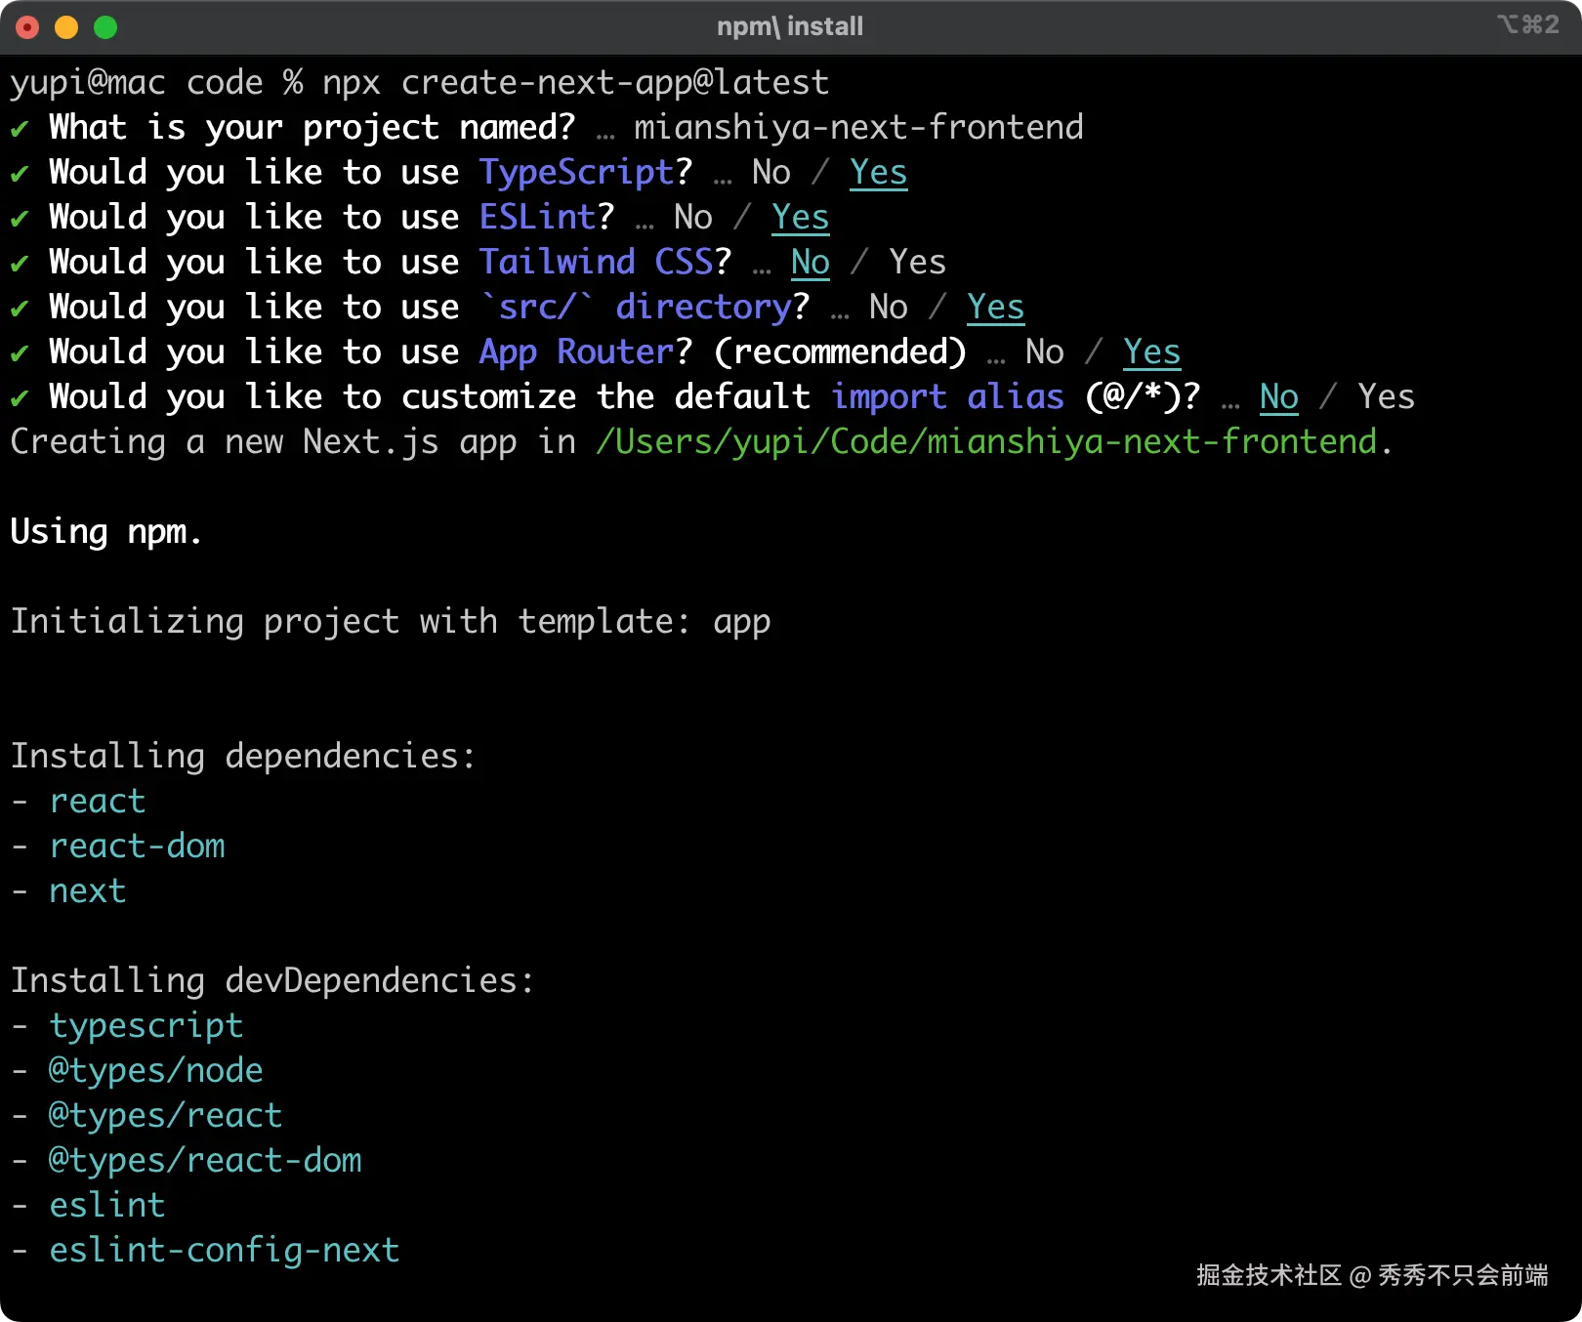This screenshot has width=1582, height=1322.
Task: Click the green checkmark beside the project name question
Action: (x=20, y=129)
